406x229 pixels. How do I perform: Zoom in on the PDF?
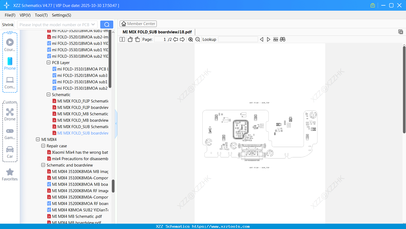pos(191,39)
